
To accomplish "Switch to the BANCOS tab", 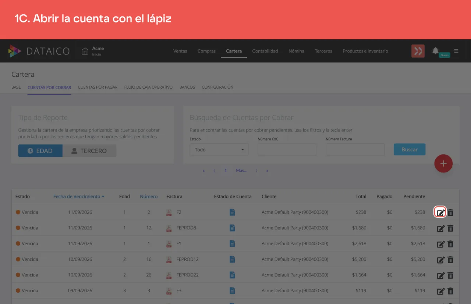I will (187, 87).
